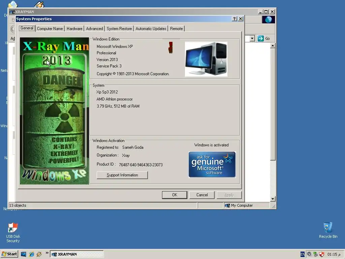Open the Start menu
Image resolution: width=345 pixels, height=259 pixels.
click(9, 254)
